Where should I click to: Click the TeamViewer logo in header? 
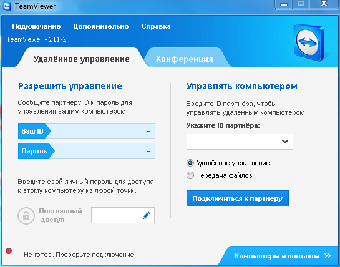tap(309, 42)
